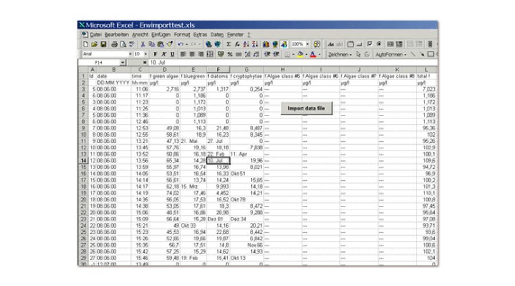Expand the Name Box dropdown next to F14
Viewport: 515px width, 286px height.
coord(122,62)
